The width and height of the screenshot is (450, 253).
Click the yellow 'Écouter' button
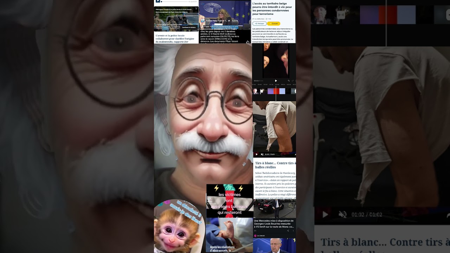[274, 24]
